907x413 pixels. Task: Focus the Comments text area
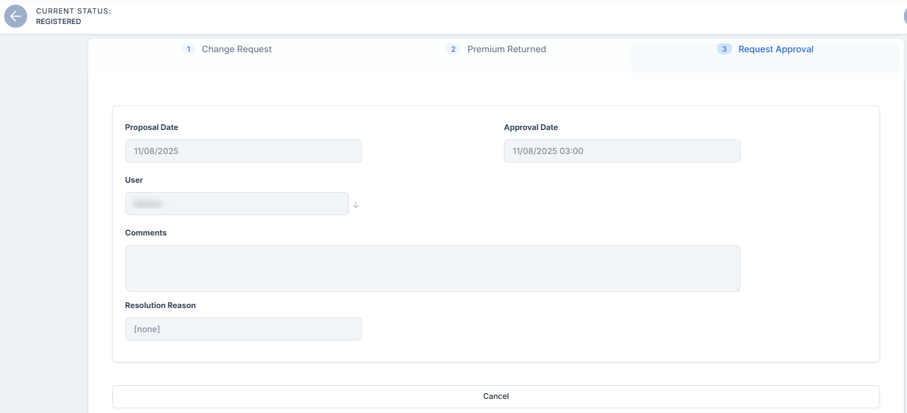coord(432,268)
